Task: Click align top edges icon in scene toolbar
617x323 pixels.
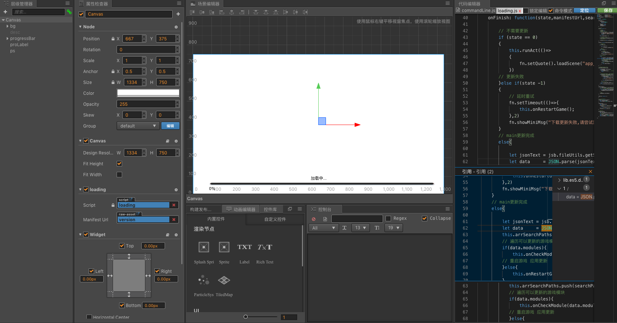Action: point(192,12)
